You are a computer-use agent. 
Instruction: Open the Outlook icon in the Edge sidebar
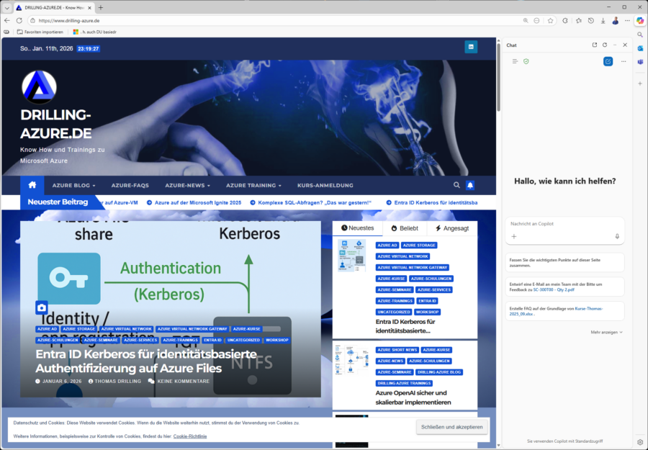(639, 48)
